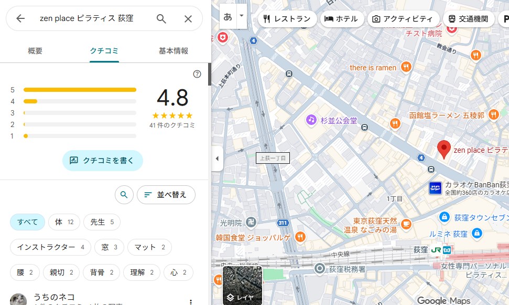509x305 pixels.
Task: Click the 5-star rating bar
Action: tap(80, 90)
